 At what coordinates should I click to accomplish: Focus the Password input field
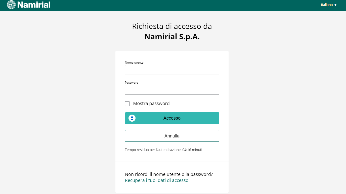tap(172, 90)
